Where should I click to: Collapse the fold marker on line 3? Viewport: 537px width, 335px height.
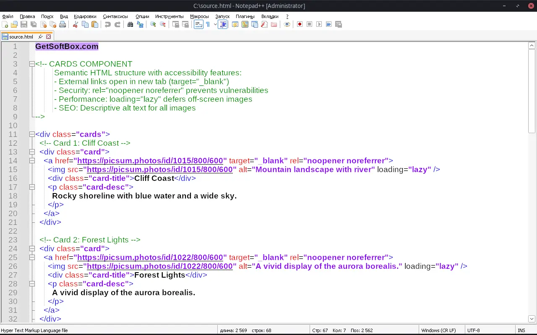click(x=31, y=64)
